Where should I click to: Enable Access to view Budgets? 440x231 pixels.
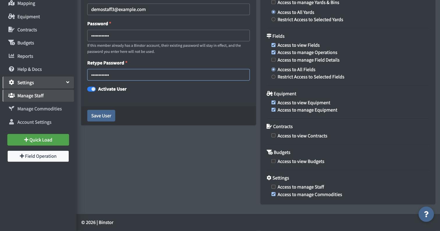[273, 161]
